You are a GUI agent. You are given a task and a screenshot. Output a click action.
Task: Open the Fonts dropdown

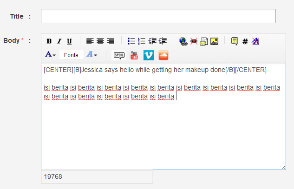pyautogui.click(x=71, y=55)
